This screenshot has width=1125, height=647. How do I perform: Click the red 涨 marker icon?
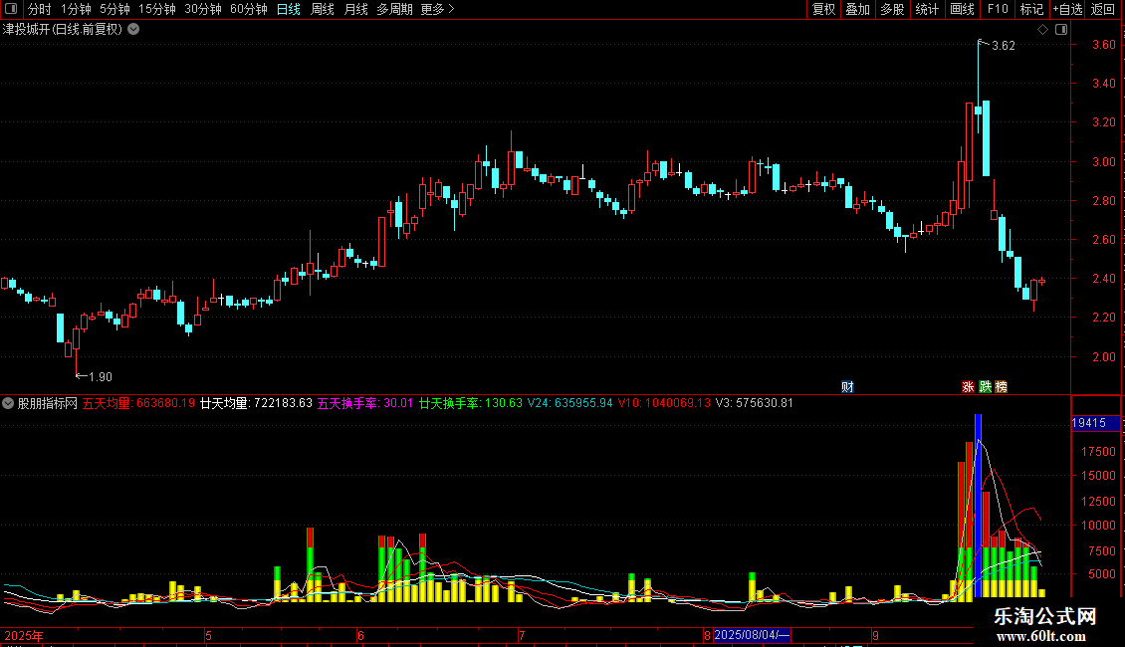968,386
